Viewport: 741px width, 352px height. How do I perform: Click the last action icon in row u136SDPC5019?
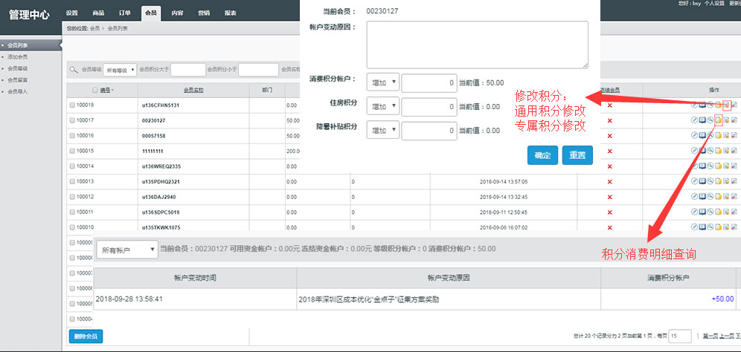(734, 212)
